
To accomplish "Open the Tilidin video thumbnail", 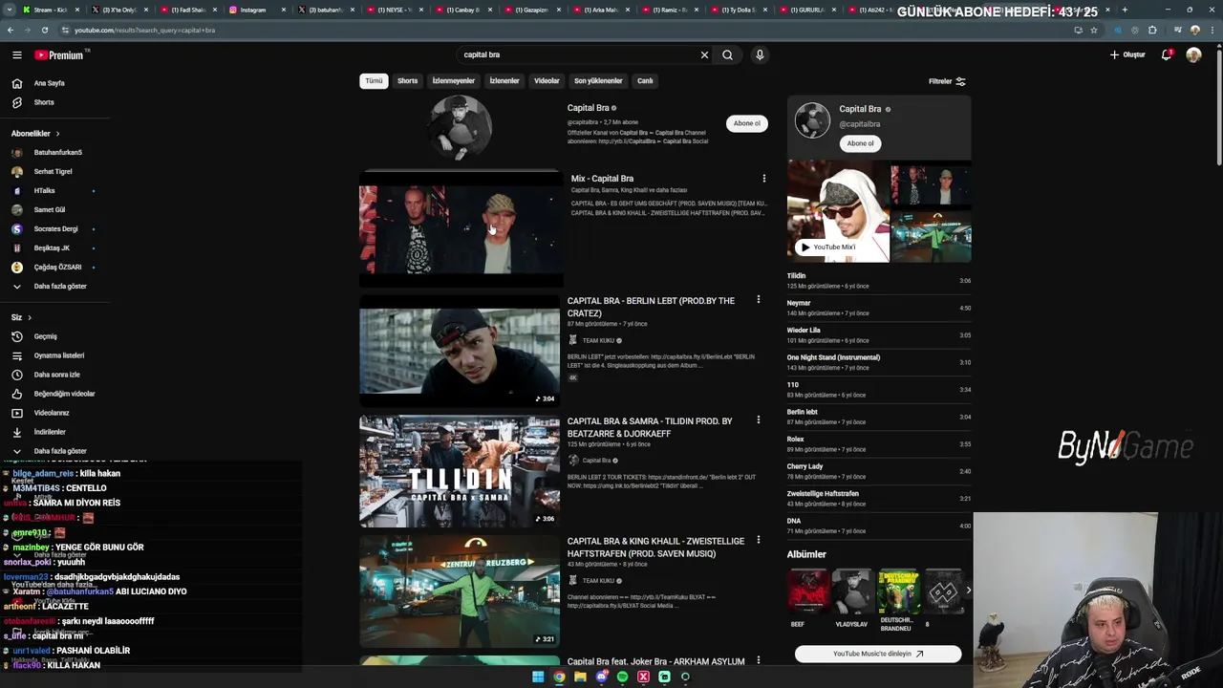I will coord(460,470).
